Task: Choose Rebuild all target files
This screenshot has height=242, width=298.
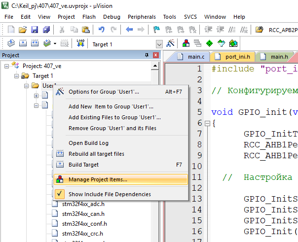Action: coord(121,154)
